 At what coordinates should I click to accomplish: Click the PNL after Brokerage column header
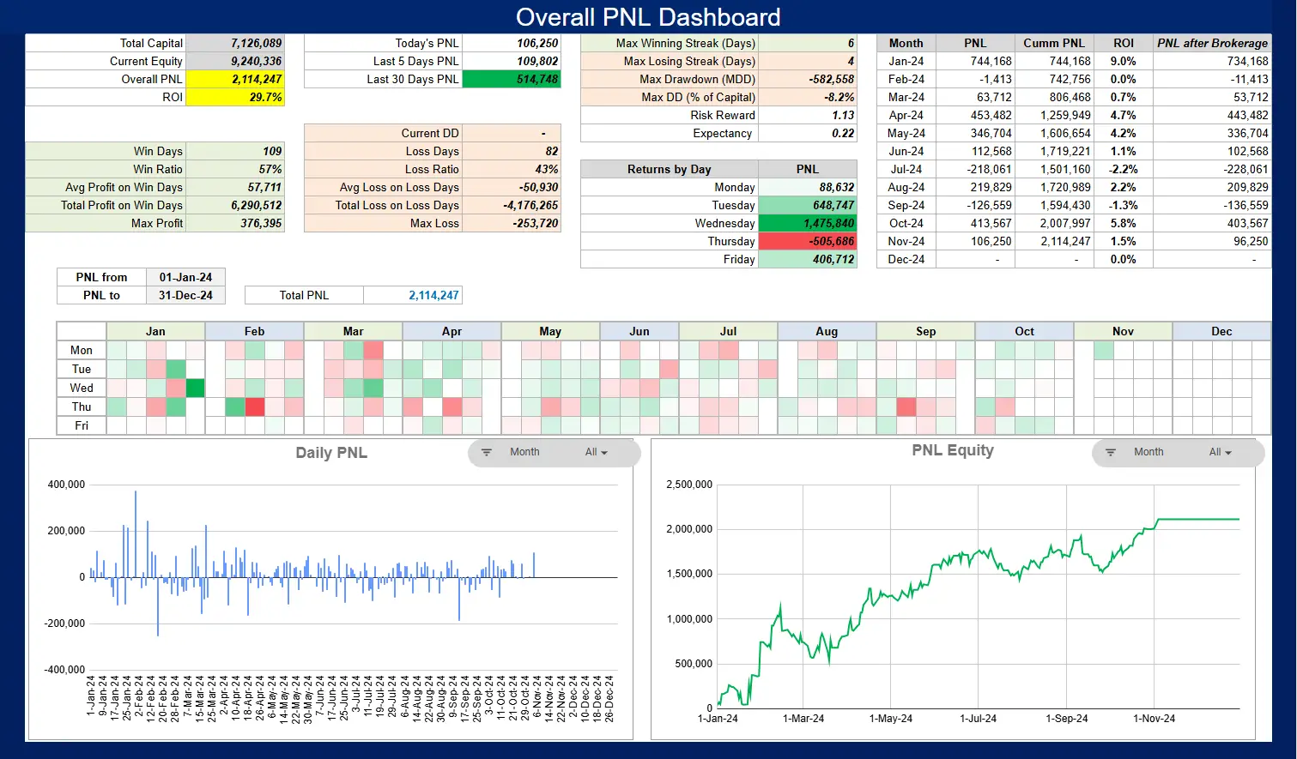(x=1212, y=43)
